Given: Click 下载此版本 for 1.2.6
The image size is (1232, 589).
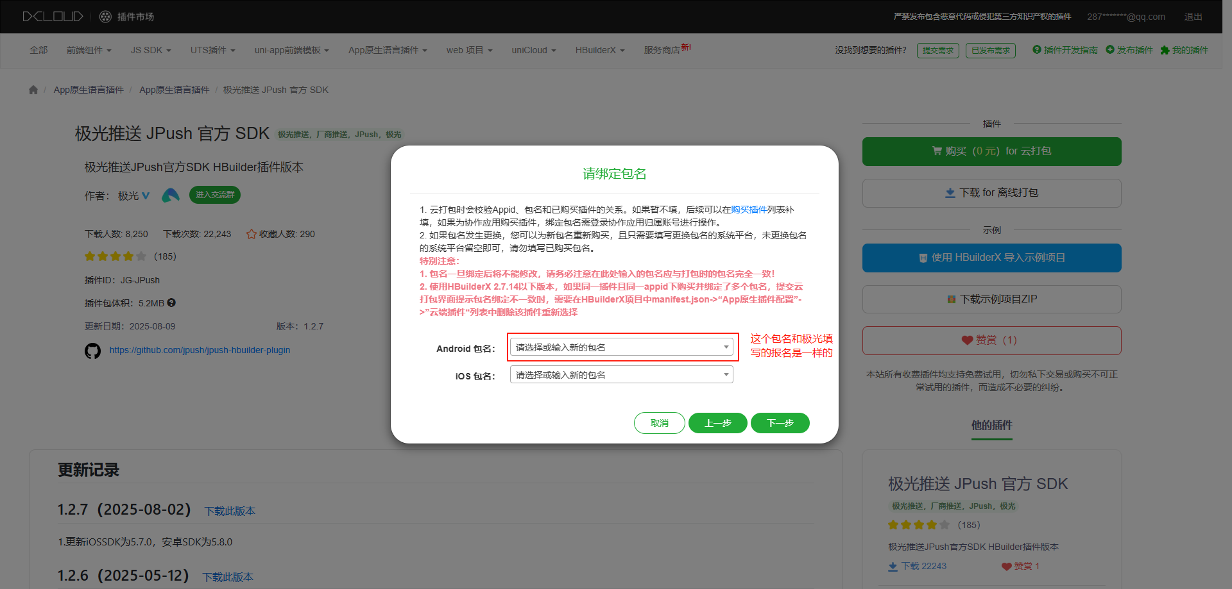Looking at the screenshot, I should tap(228, 577).
